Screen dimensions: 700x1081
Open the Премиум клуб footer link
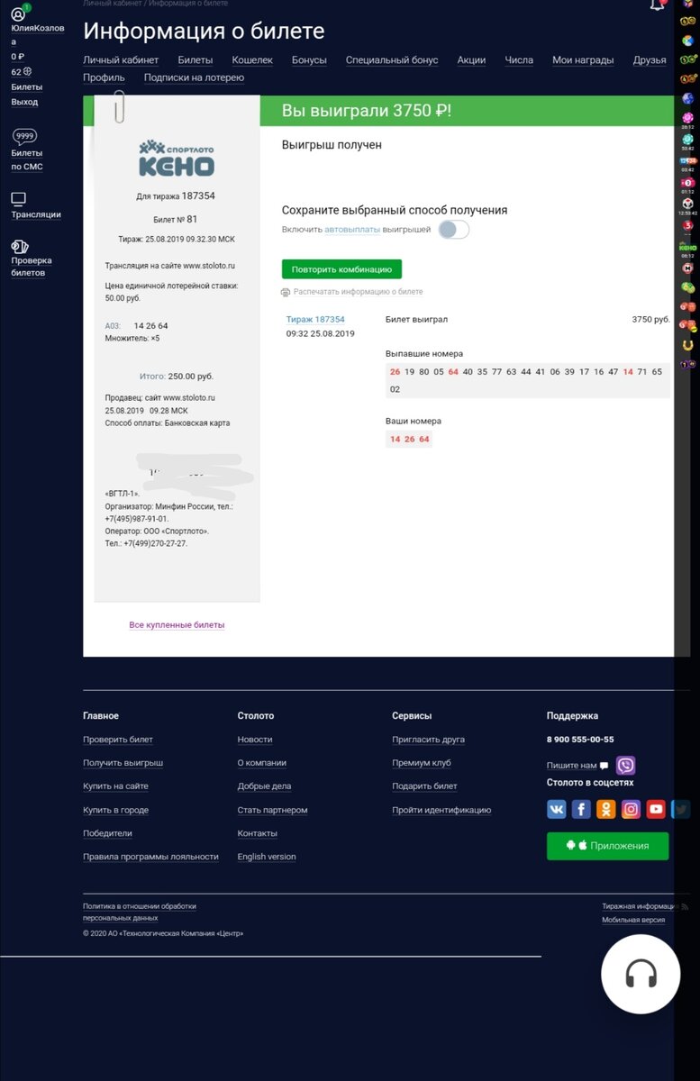(x=422, y=763)
